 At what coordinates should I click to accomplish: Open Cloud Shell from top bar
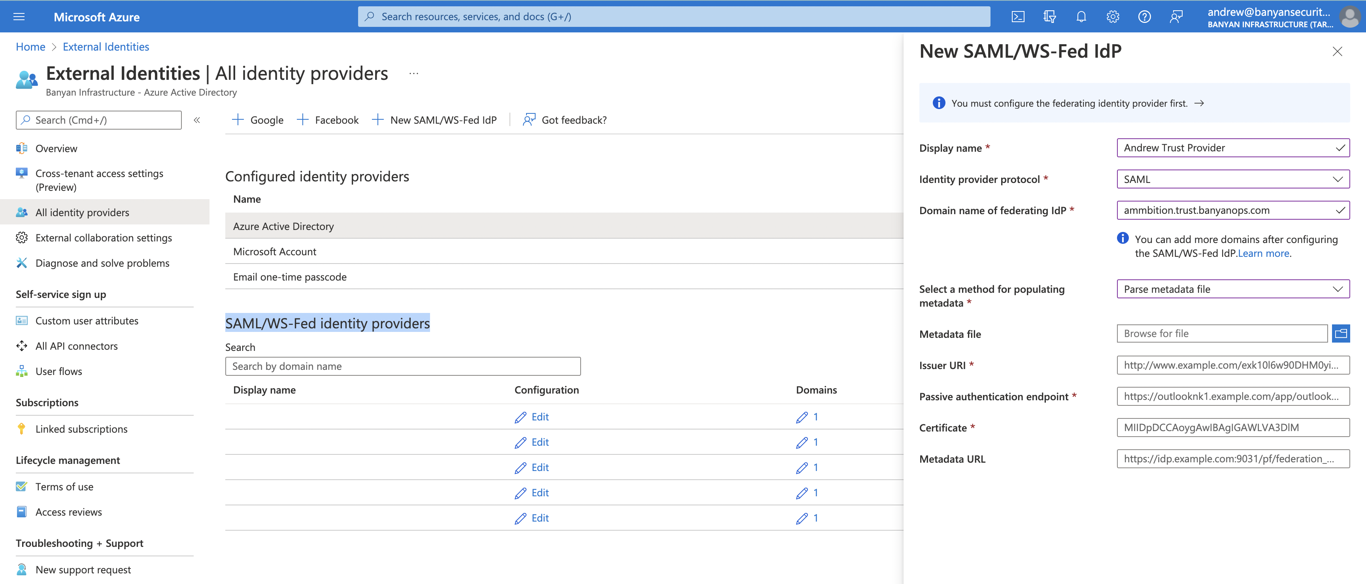pyautogui.click(x=1018, y=17)
